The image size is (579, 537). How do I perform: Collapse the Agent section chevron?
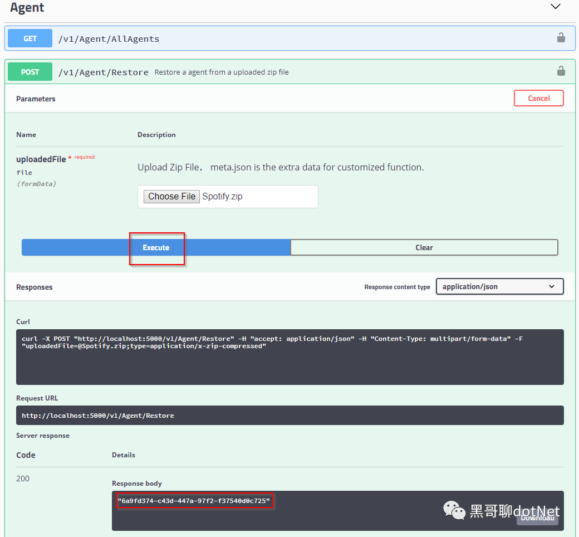coord(556,7)
